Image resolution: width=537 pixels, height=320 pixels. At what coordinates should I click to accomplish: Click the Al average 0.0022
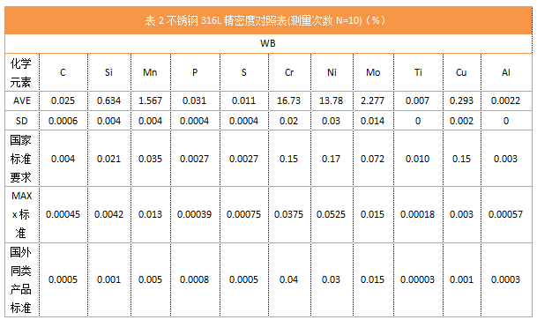click(505, 100)
